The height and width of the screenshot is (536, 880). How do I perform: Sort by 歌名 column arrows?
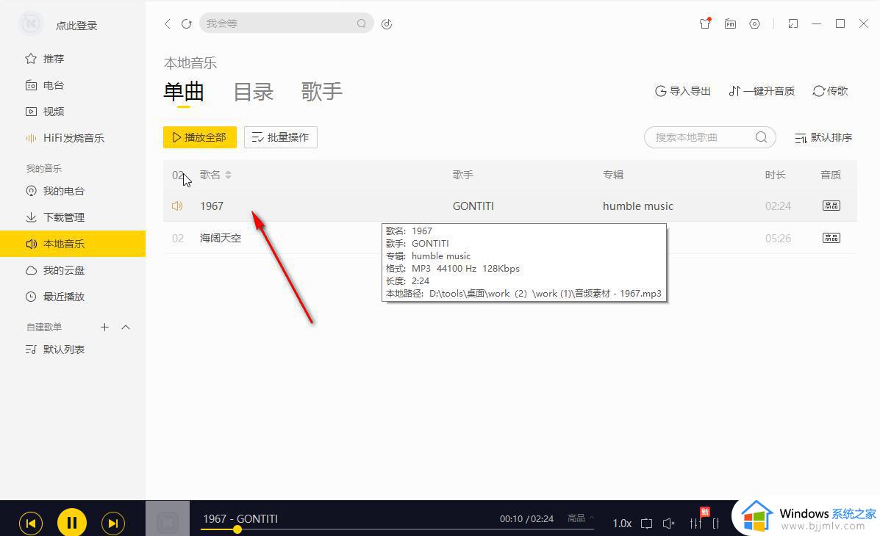click(229, 175)
